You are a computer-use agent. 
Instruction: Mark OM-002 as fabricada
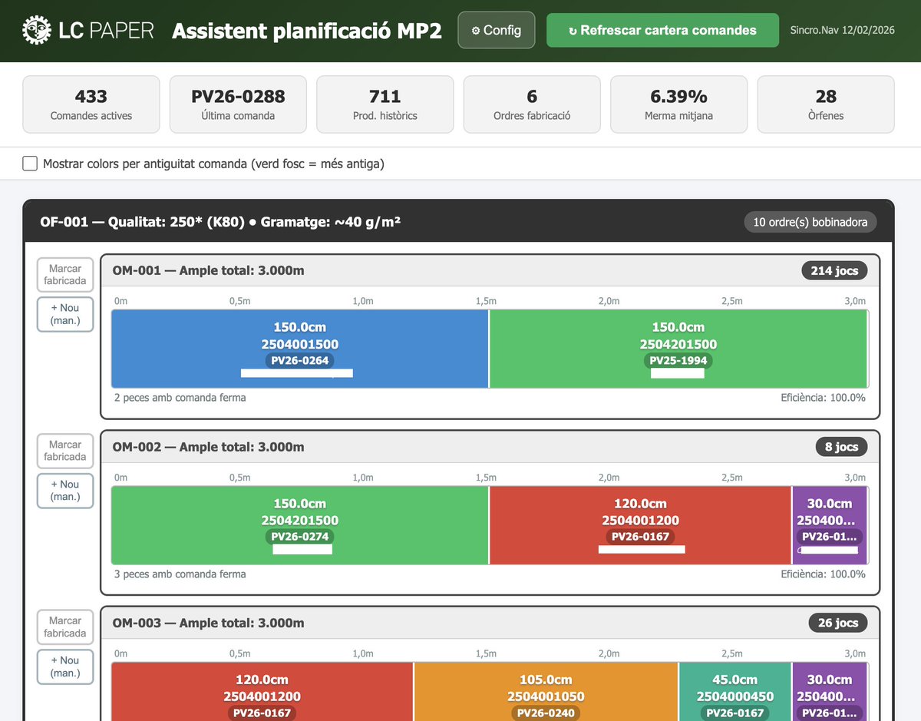tap(65, 451)
